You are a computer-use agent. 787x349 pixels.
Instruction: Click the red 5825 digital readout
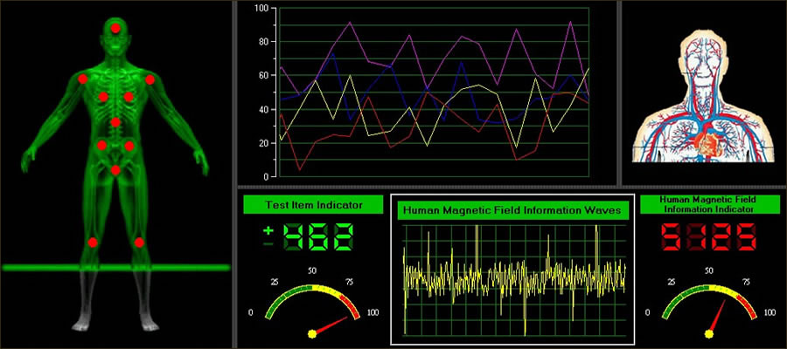click(708, 236)
